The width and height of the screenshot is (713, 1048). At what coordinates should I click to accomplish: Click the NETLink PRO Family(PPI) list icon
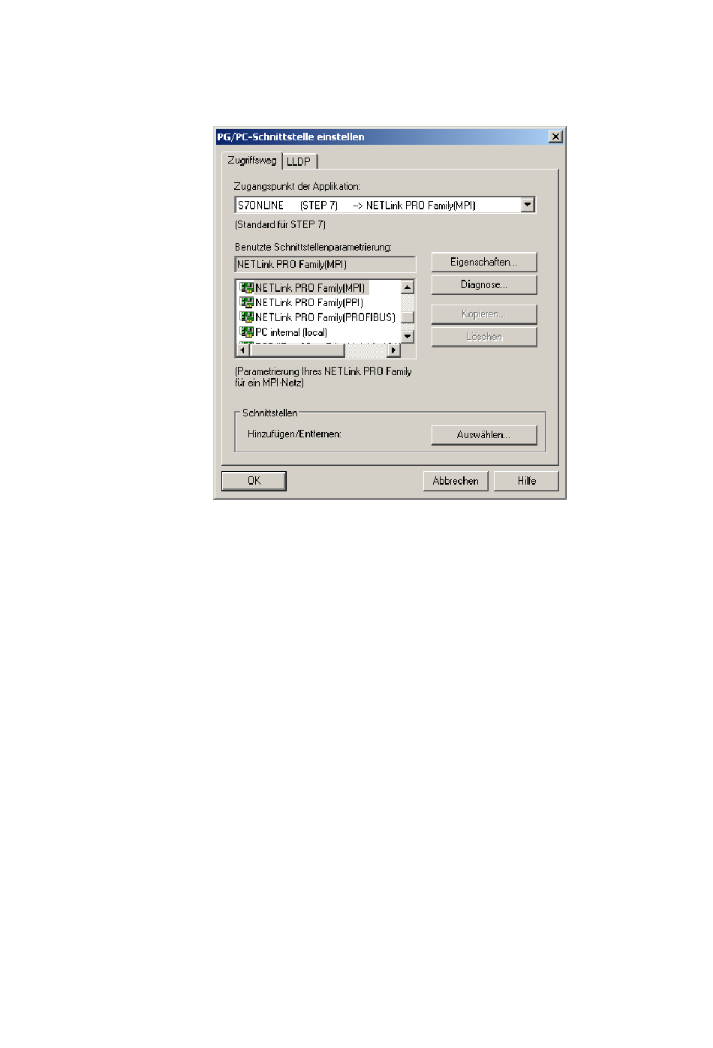[246, 302]
